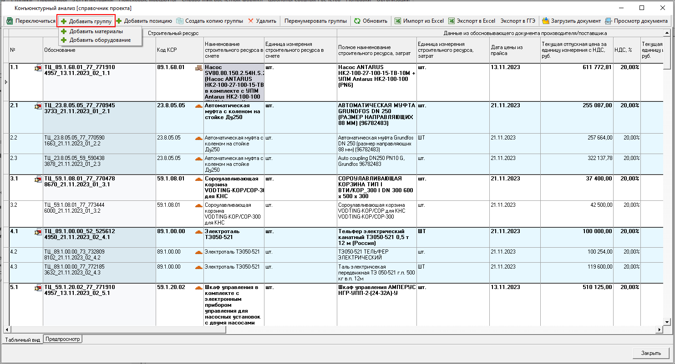Click Экспорт в ГГЭ in the toolbar

point(518,21)
